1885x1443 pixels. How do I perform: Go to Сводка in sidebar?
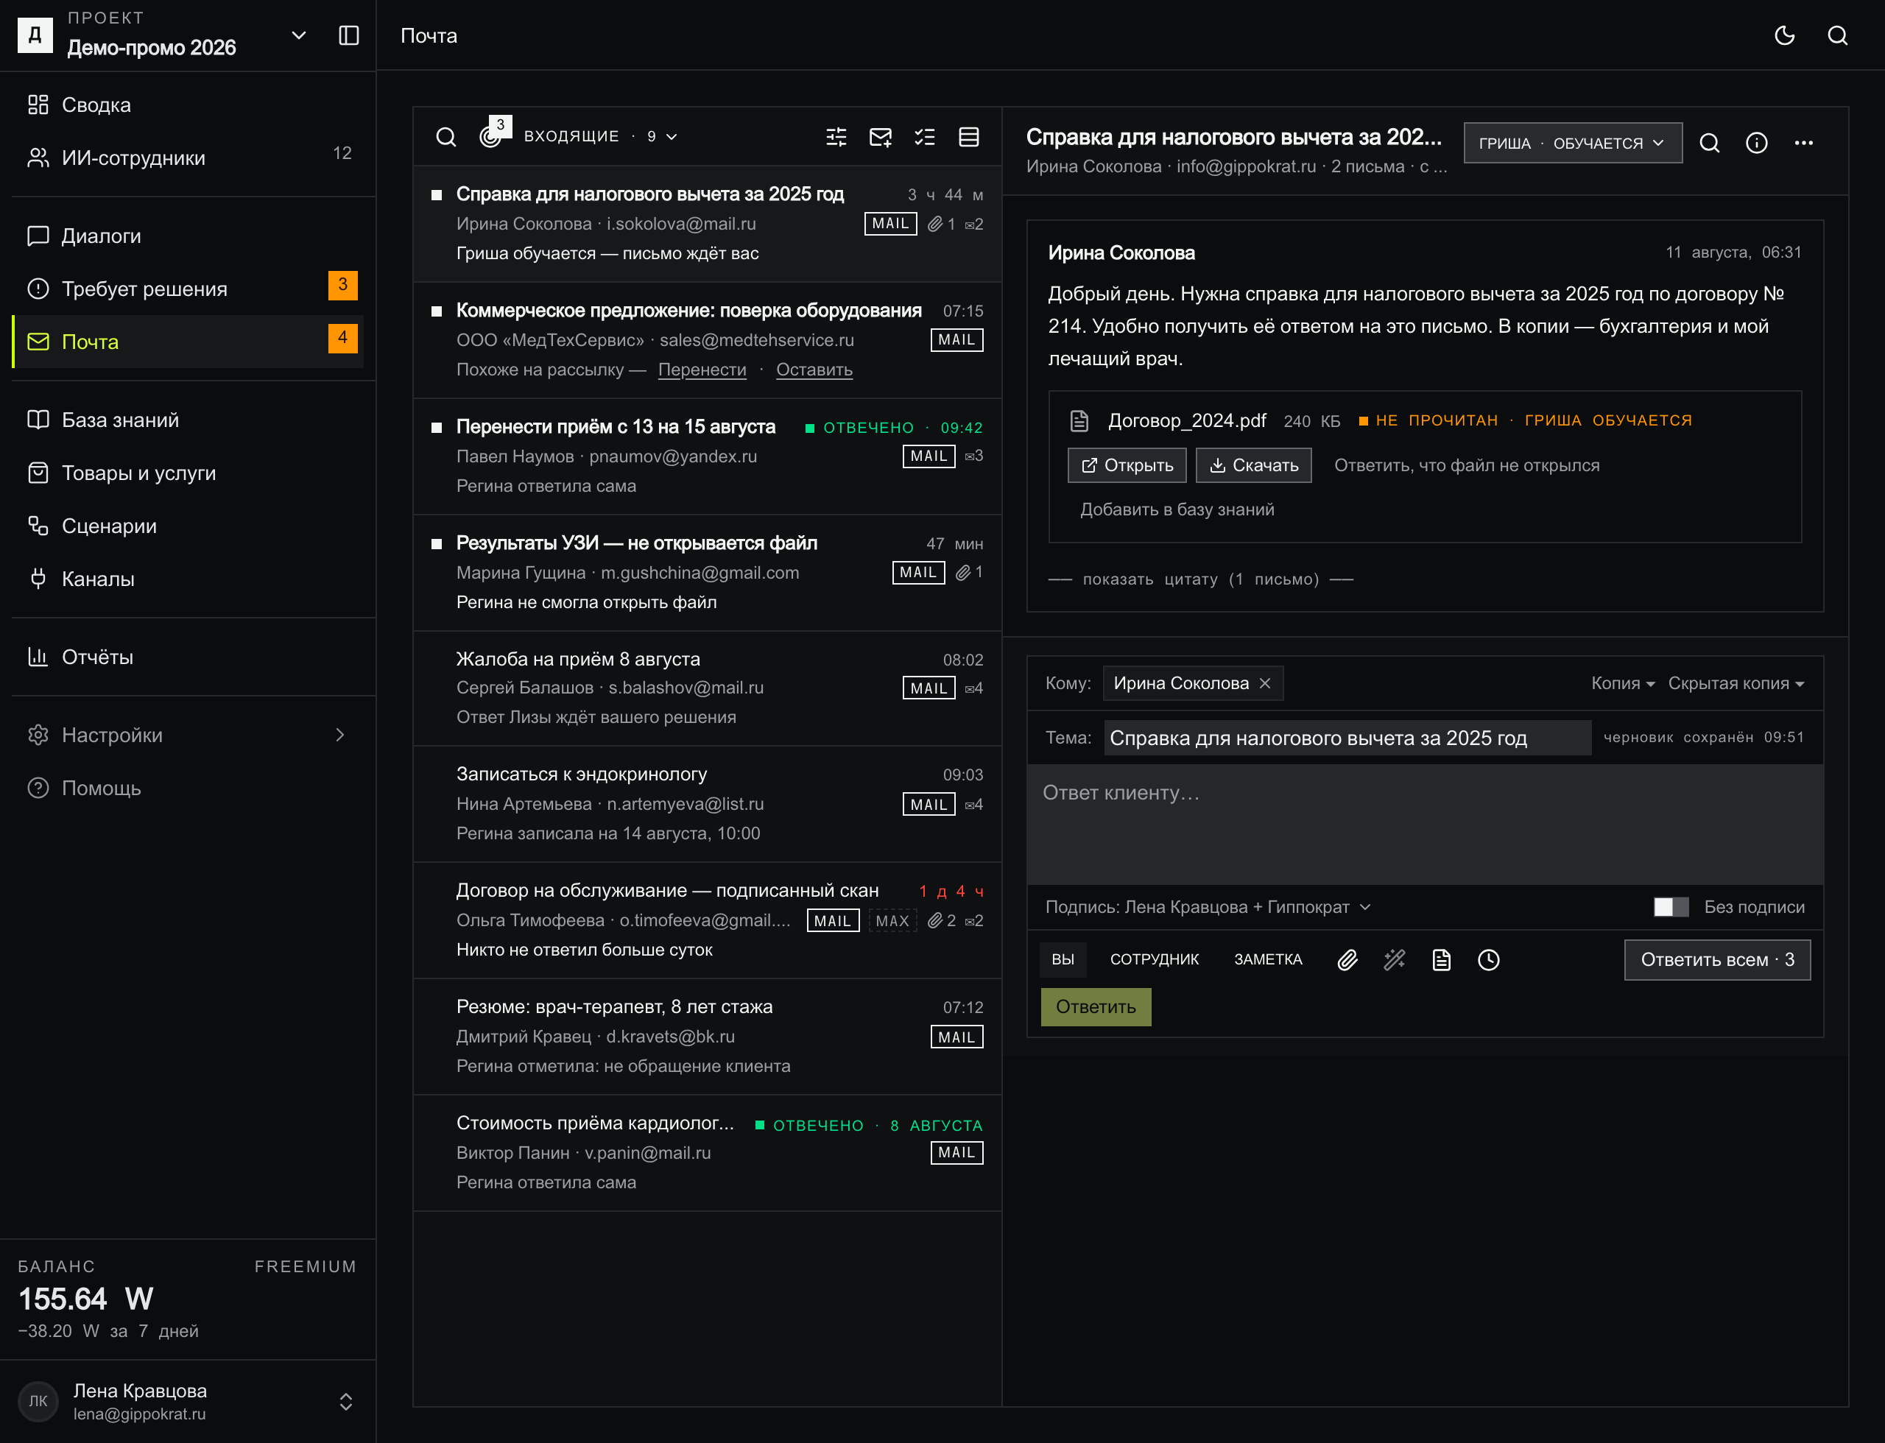point(187,105)
